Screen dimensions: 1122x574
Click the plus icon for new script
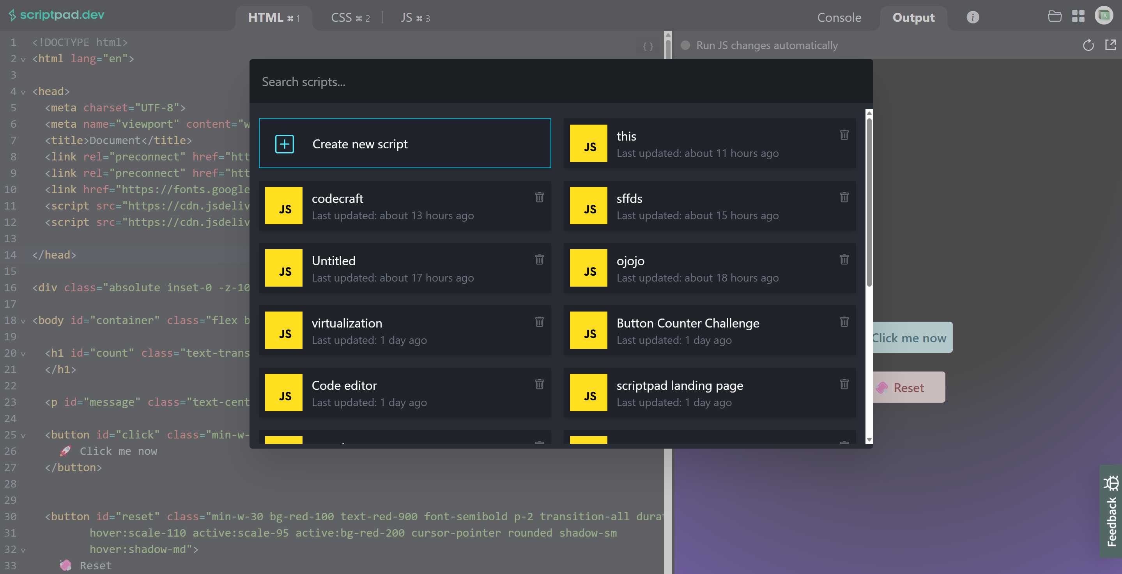click(x=285, y=144)
